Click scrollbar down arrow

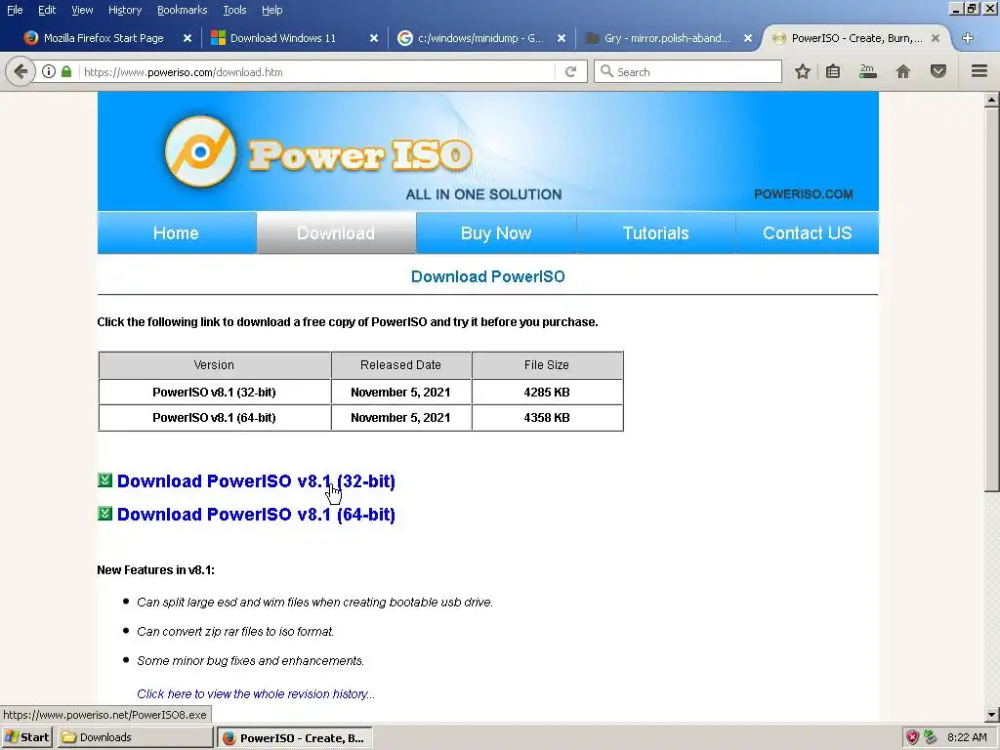tap(992, 715)
